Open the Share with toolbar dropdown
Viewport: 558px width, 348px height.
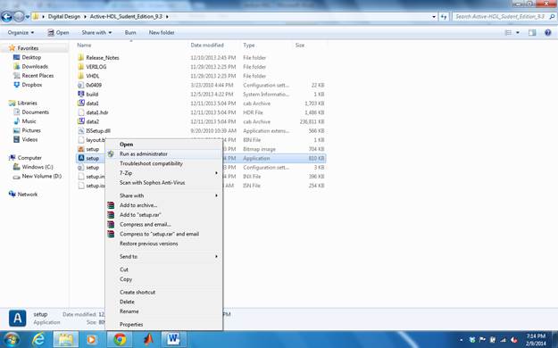point(96,32)
